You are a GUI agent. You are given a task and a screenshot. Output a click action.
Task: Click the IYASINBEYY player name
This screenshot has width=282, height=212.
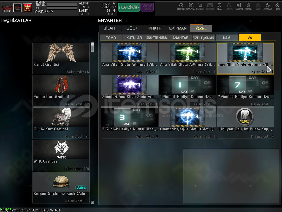click(43, 12)
